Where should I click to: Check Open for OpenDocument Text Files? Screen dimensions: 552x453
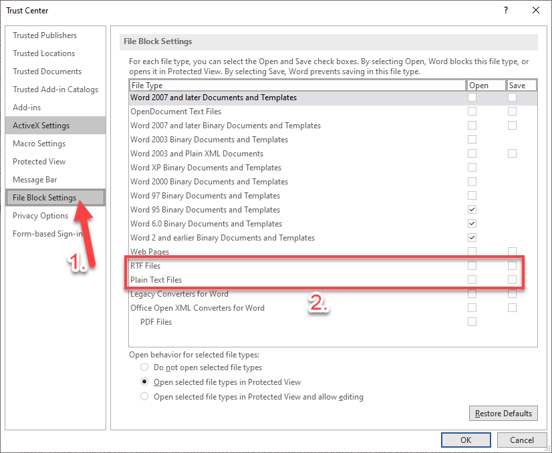(x=472, y=111)
